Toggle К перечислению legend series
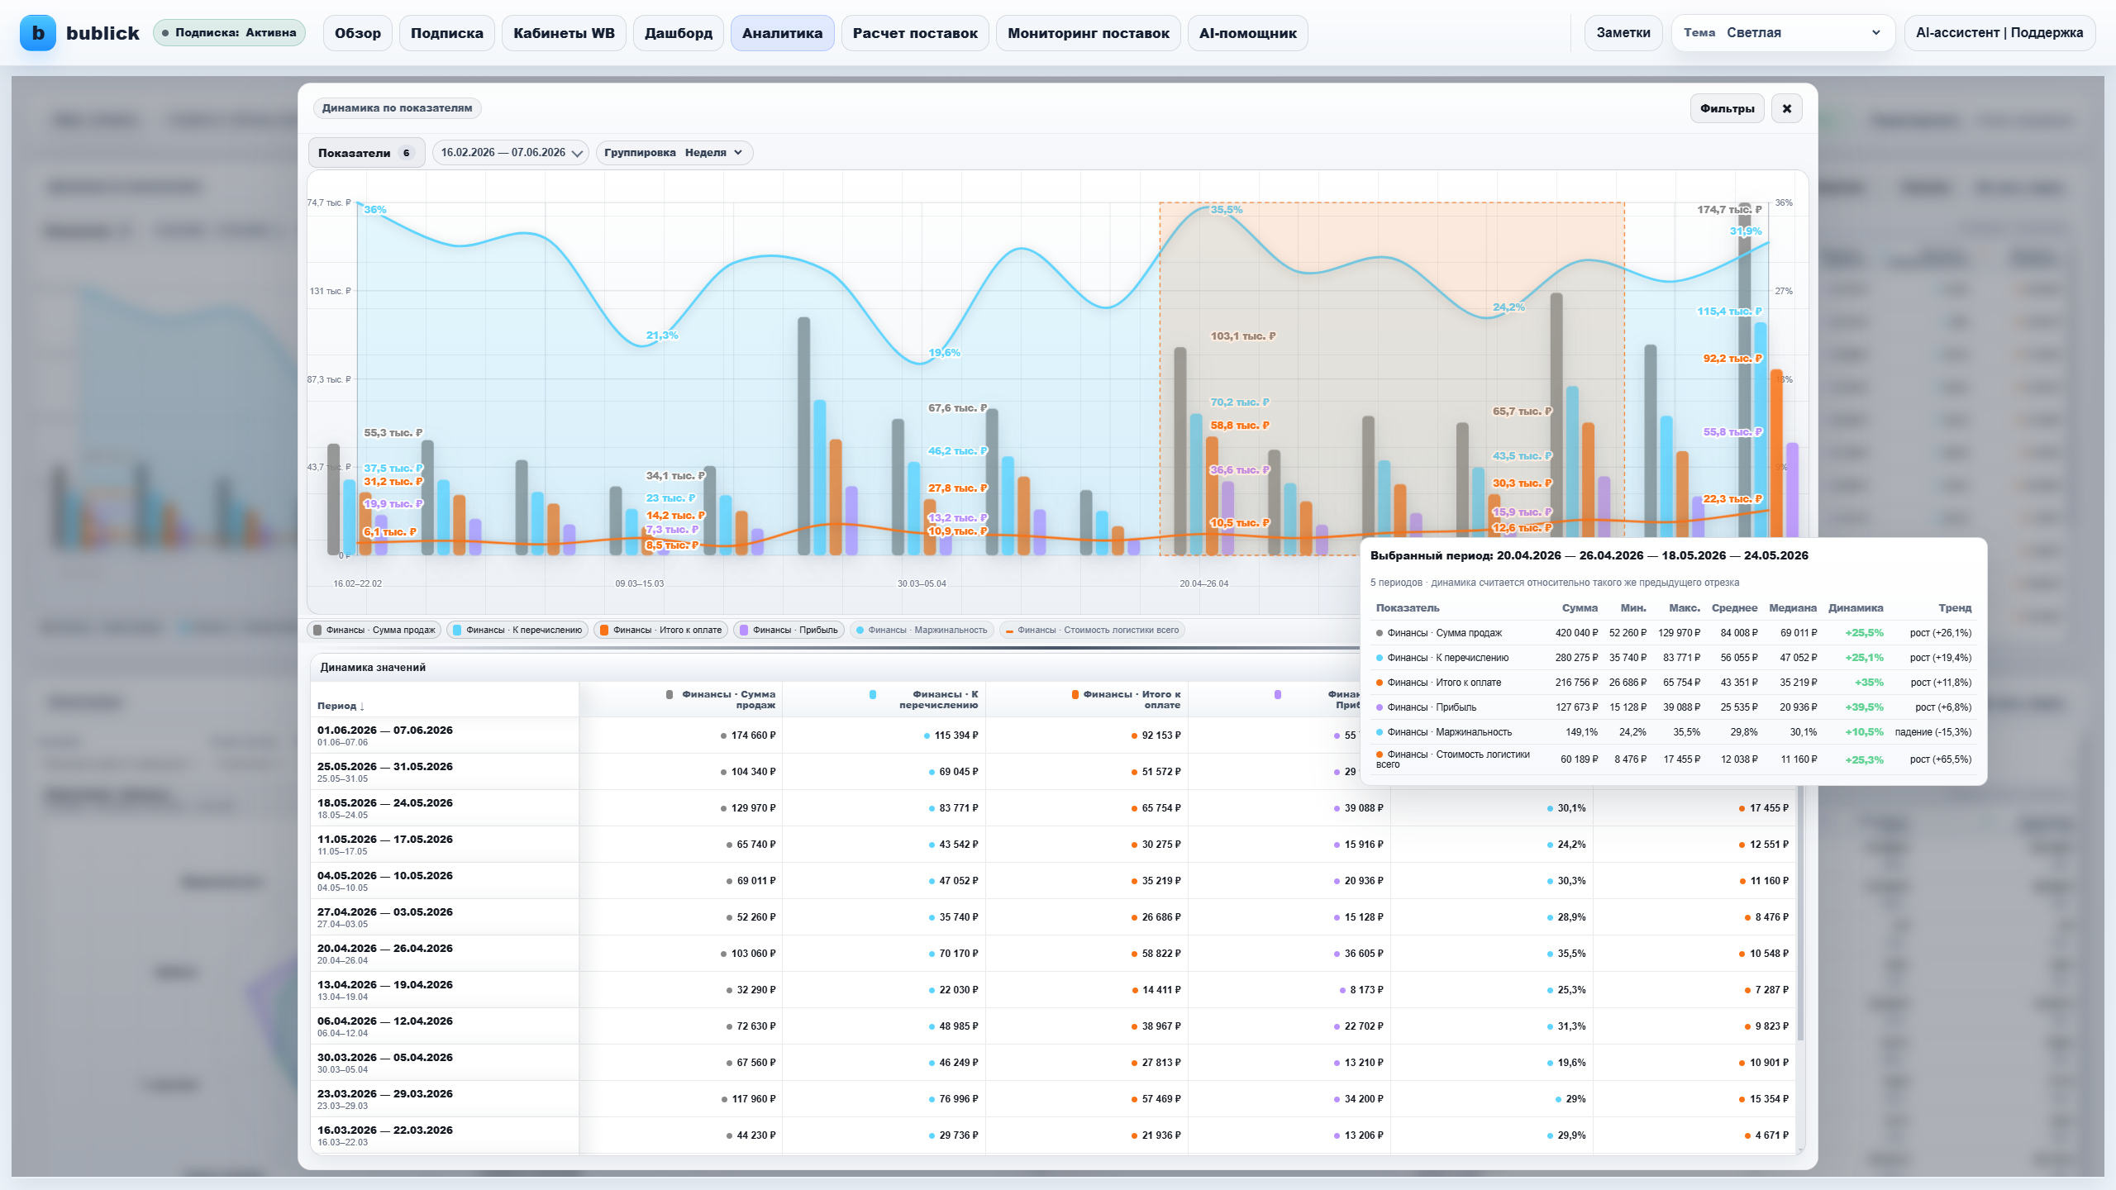 coord(517,630)
